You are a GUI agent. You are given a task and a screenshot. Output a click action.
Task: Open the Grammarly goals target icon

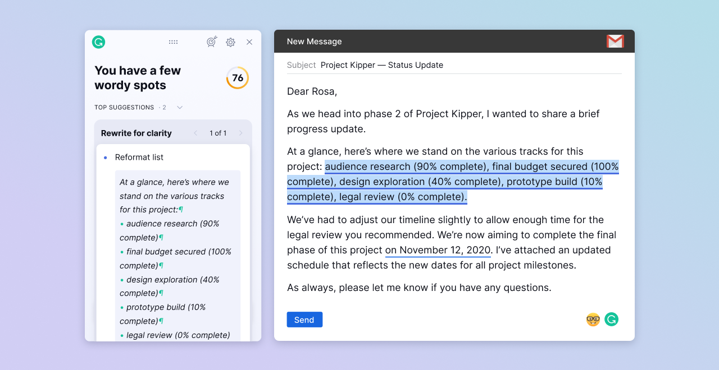212,42
